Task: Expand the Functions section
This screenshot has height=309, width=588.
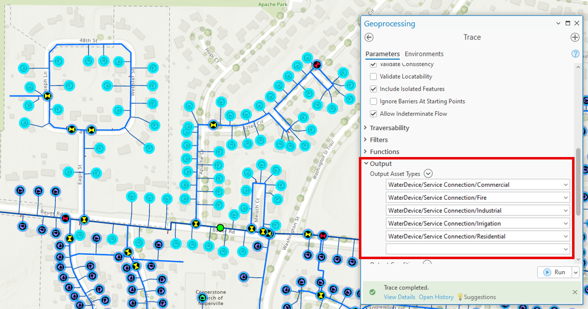Action: [x=365, y=152]
